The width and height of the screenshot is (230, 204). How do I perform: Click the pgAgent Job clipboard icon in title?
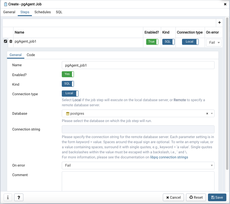point(6,4)
